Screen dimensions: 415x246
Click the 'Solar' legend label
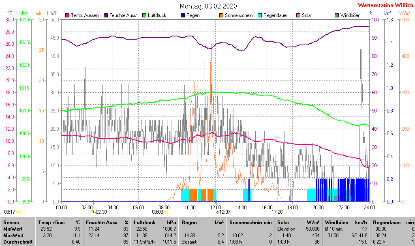click(307, 15)
